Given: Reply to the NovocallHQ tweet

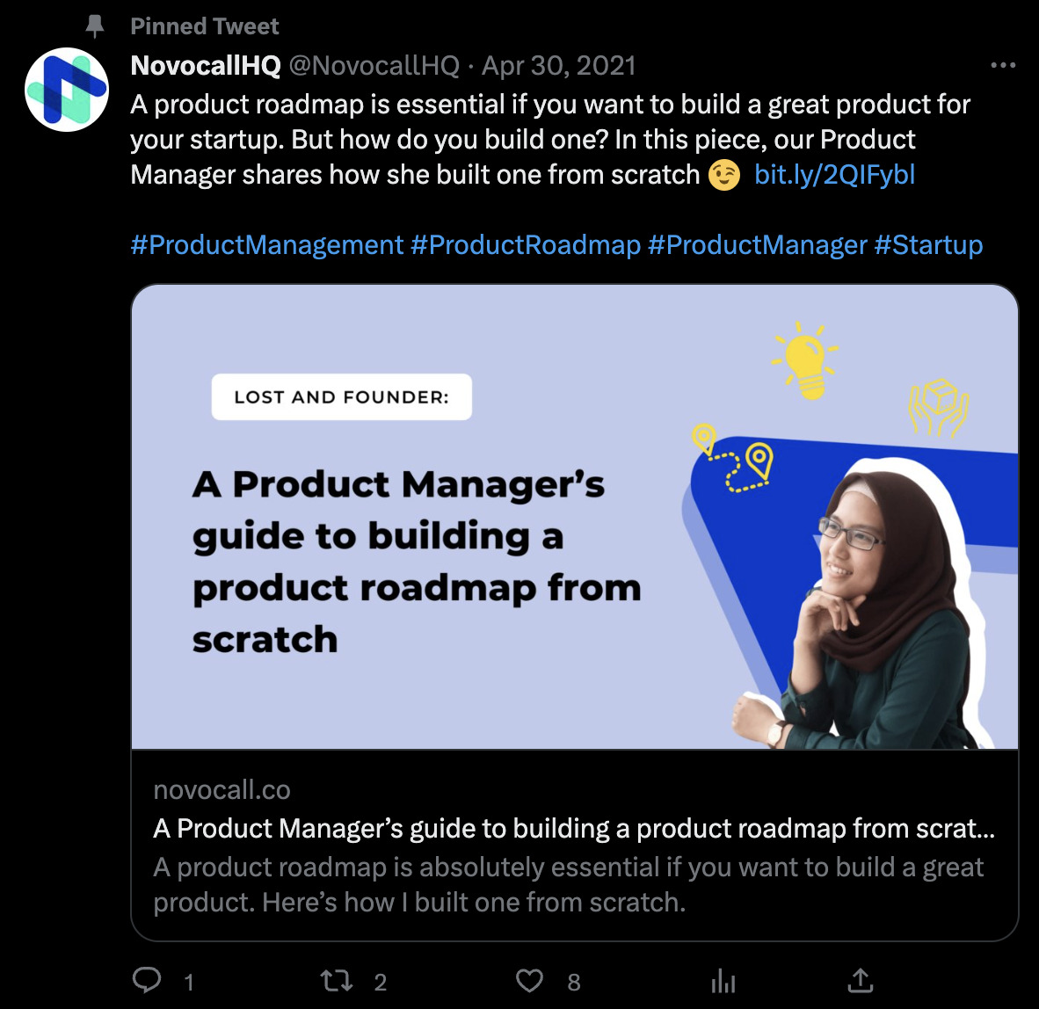Looking at the screenshot, I should coord(149,979).
